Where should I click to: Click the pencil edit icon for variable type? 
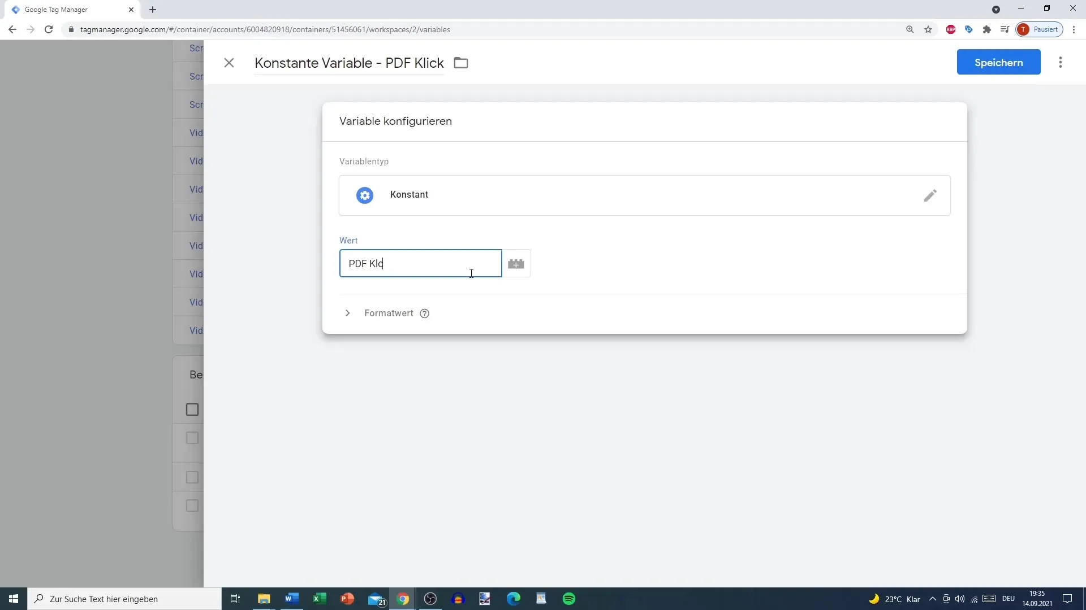click(931, 195)
